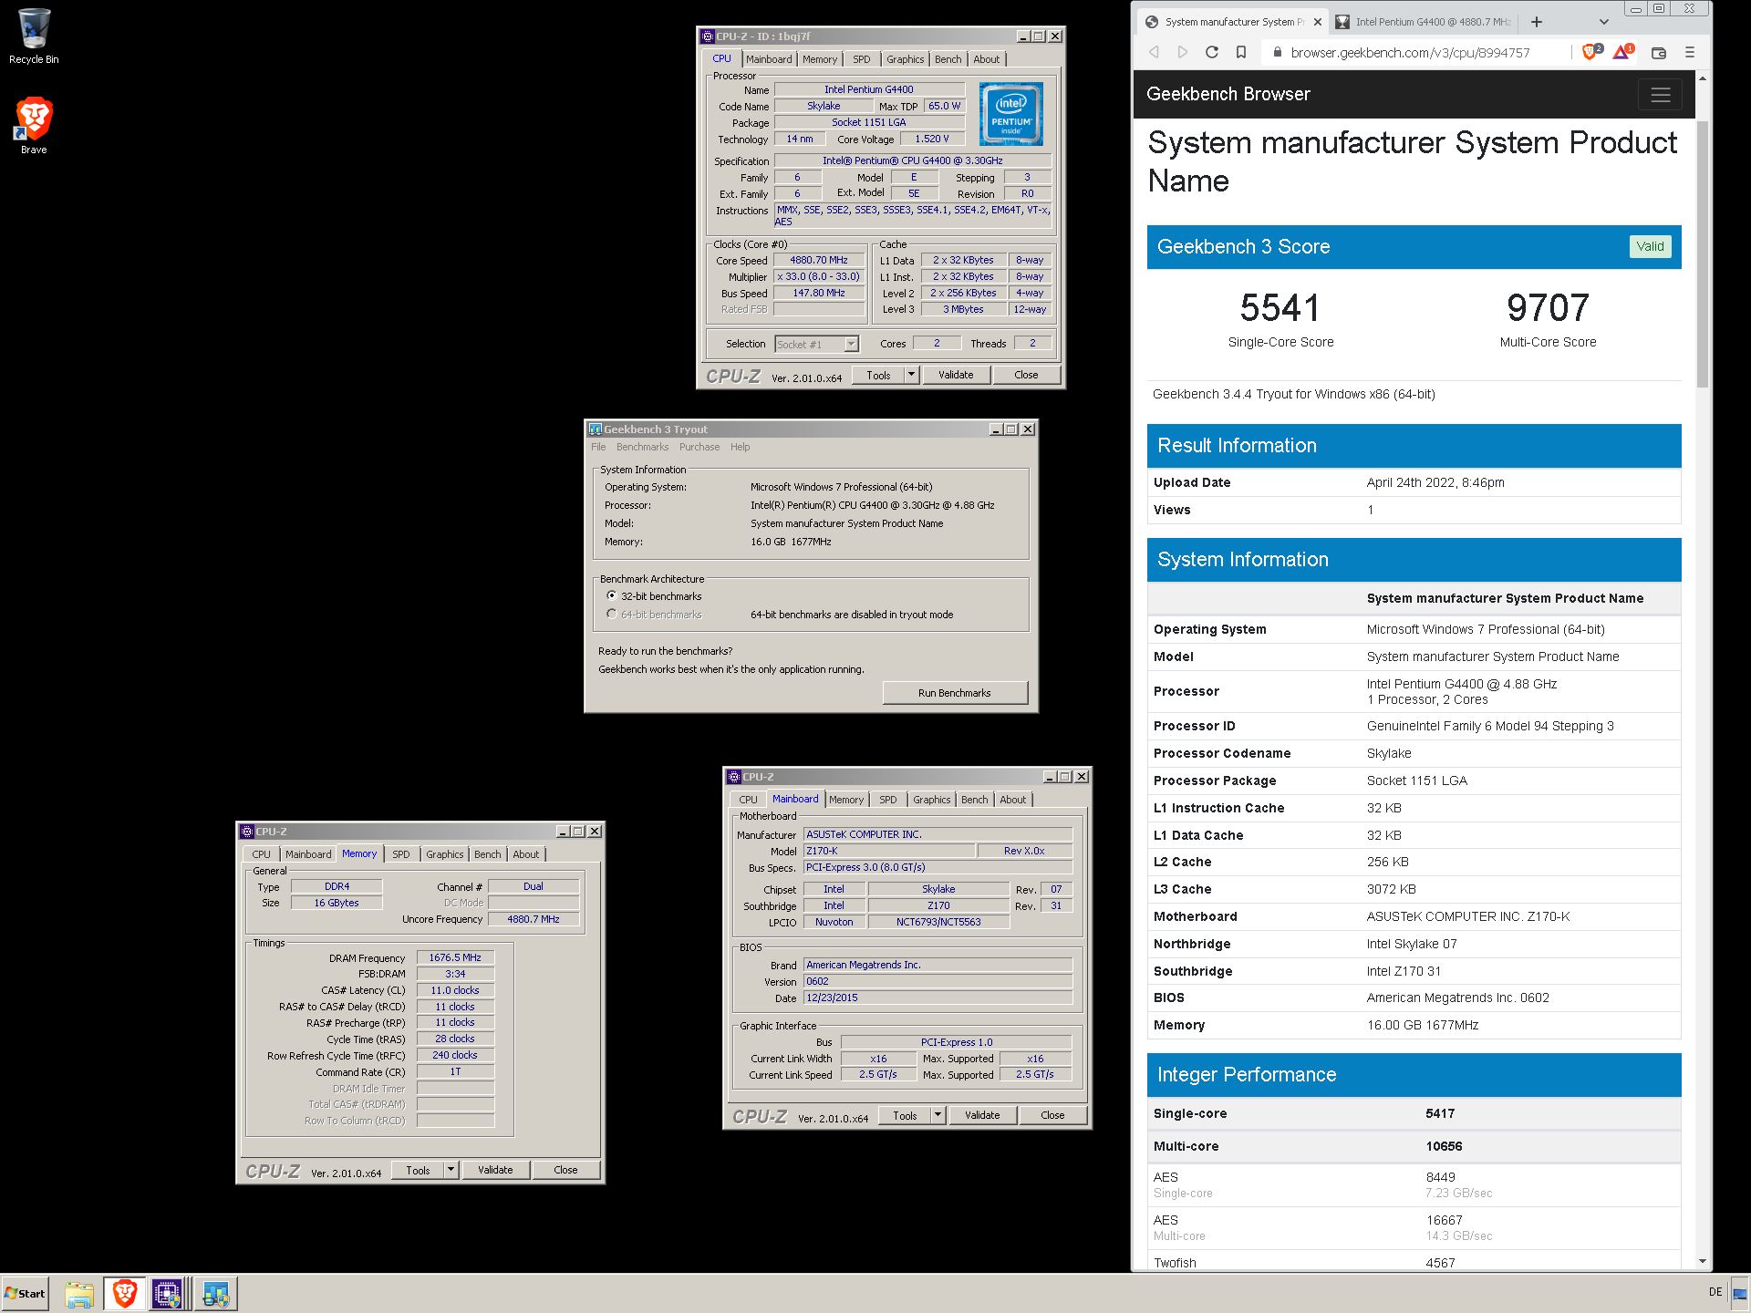The height and width of the screenshot is (1313, 1751).
Task: Switch to the Intel Pentium G4400 browser tab
Action: (1424, 22)
